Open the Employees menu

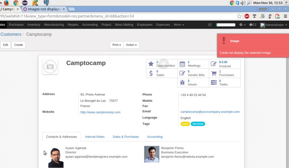pyautogui.click(x=145, y=25)
